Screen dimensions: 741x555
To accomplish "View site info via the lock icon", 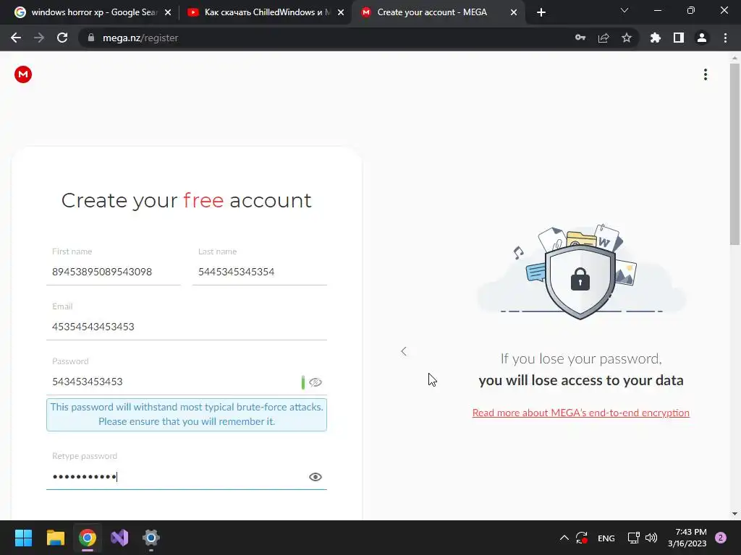I will point(91,38).
